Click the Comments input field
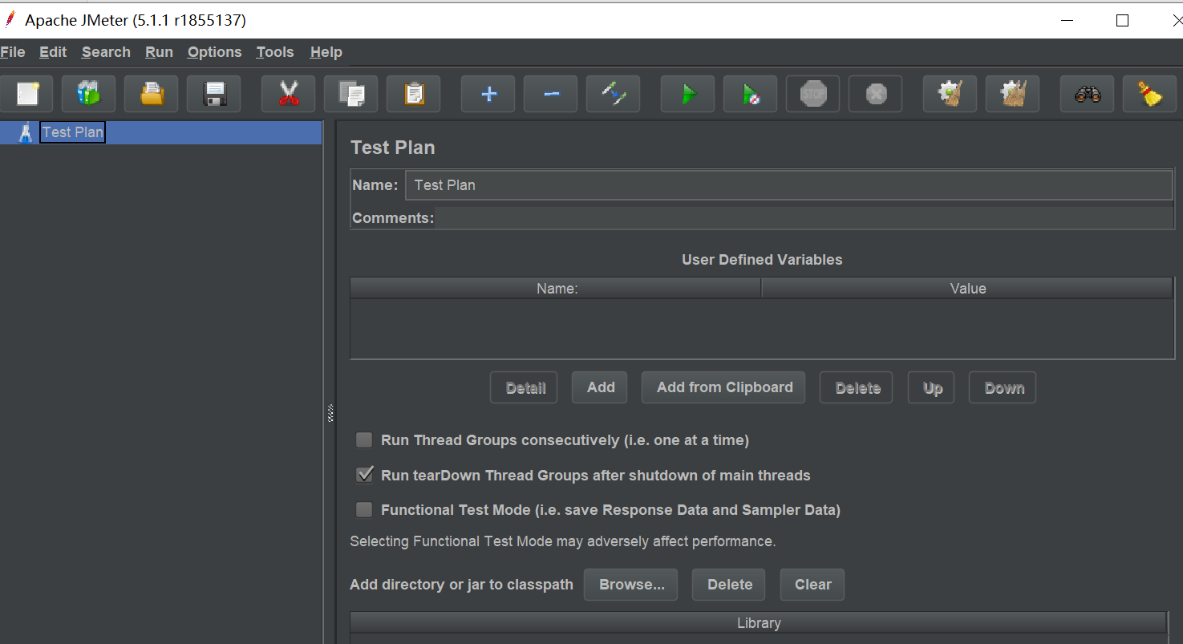The width and height of the screenshot is (1183, 644). click(804, 218)
